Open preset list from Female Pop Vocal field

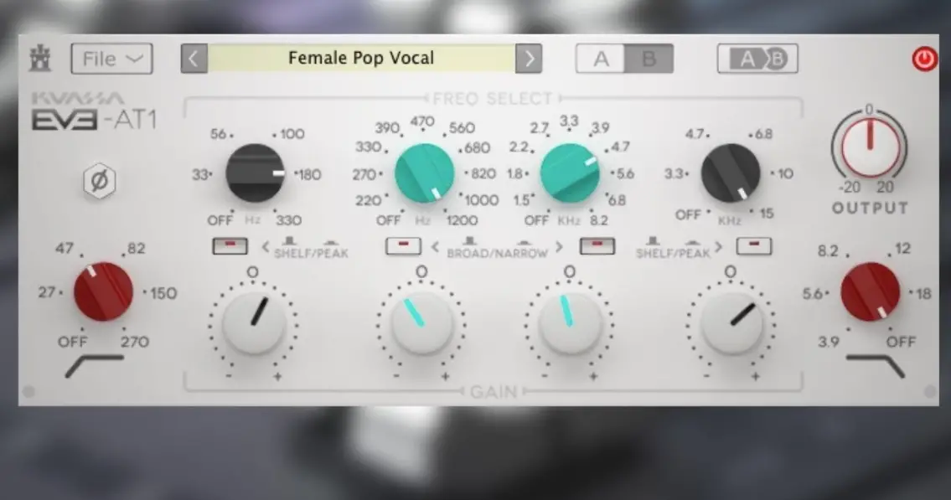[x=361, y=58]
